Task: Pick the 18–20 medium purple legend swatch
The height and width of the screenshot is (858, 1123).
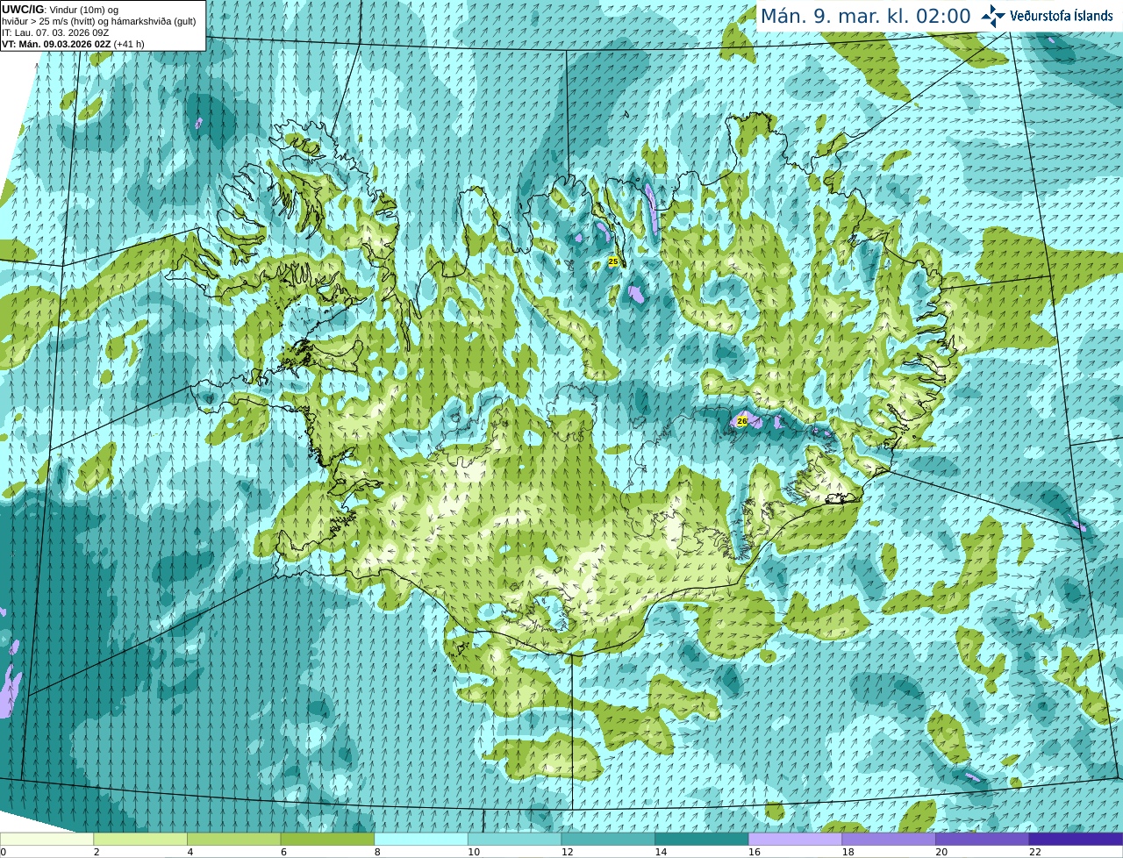Action: 889,839
